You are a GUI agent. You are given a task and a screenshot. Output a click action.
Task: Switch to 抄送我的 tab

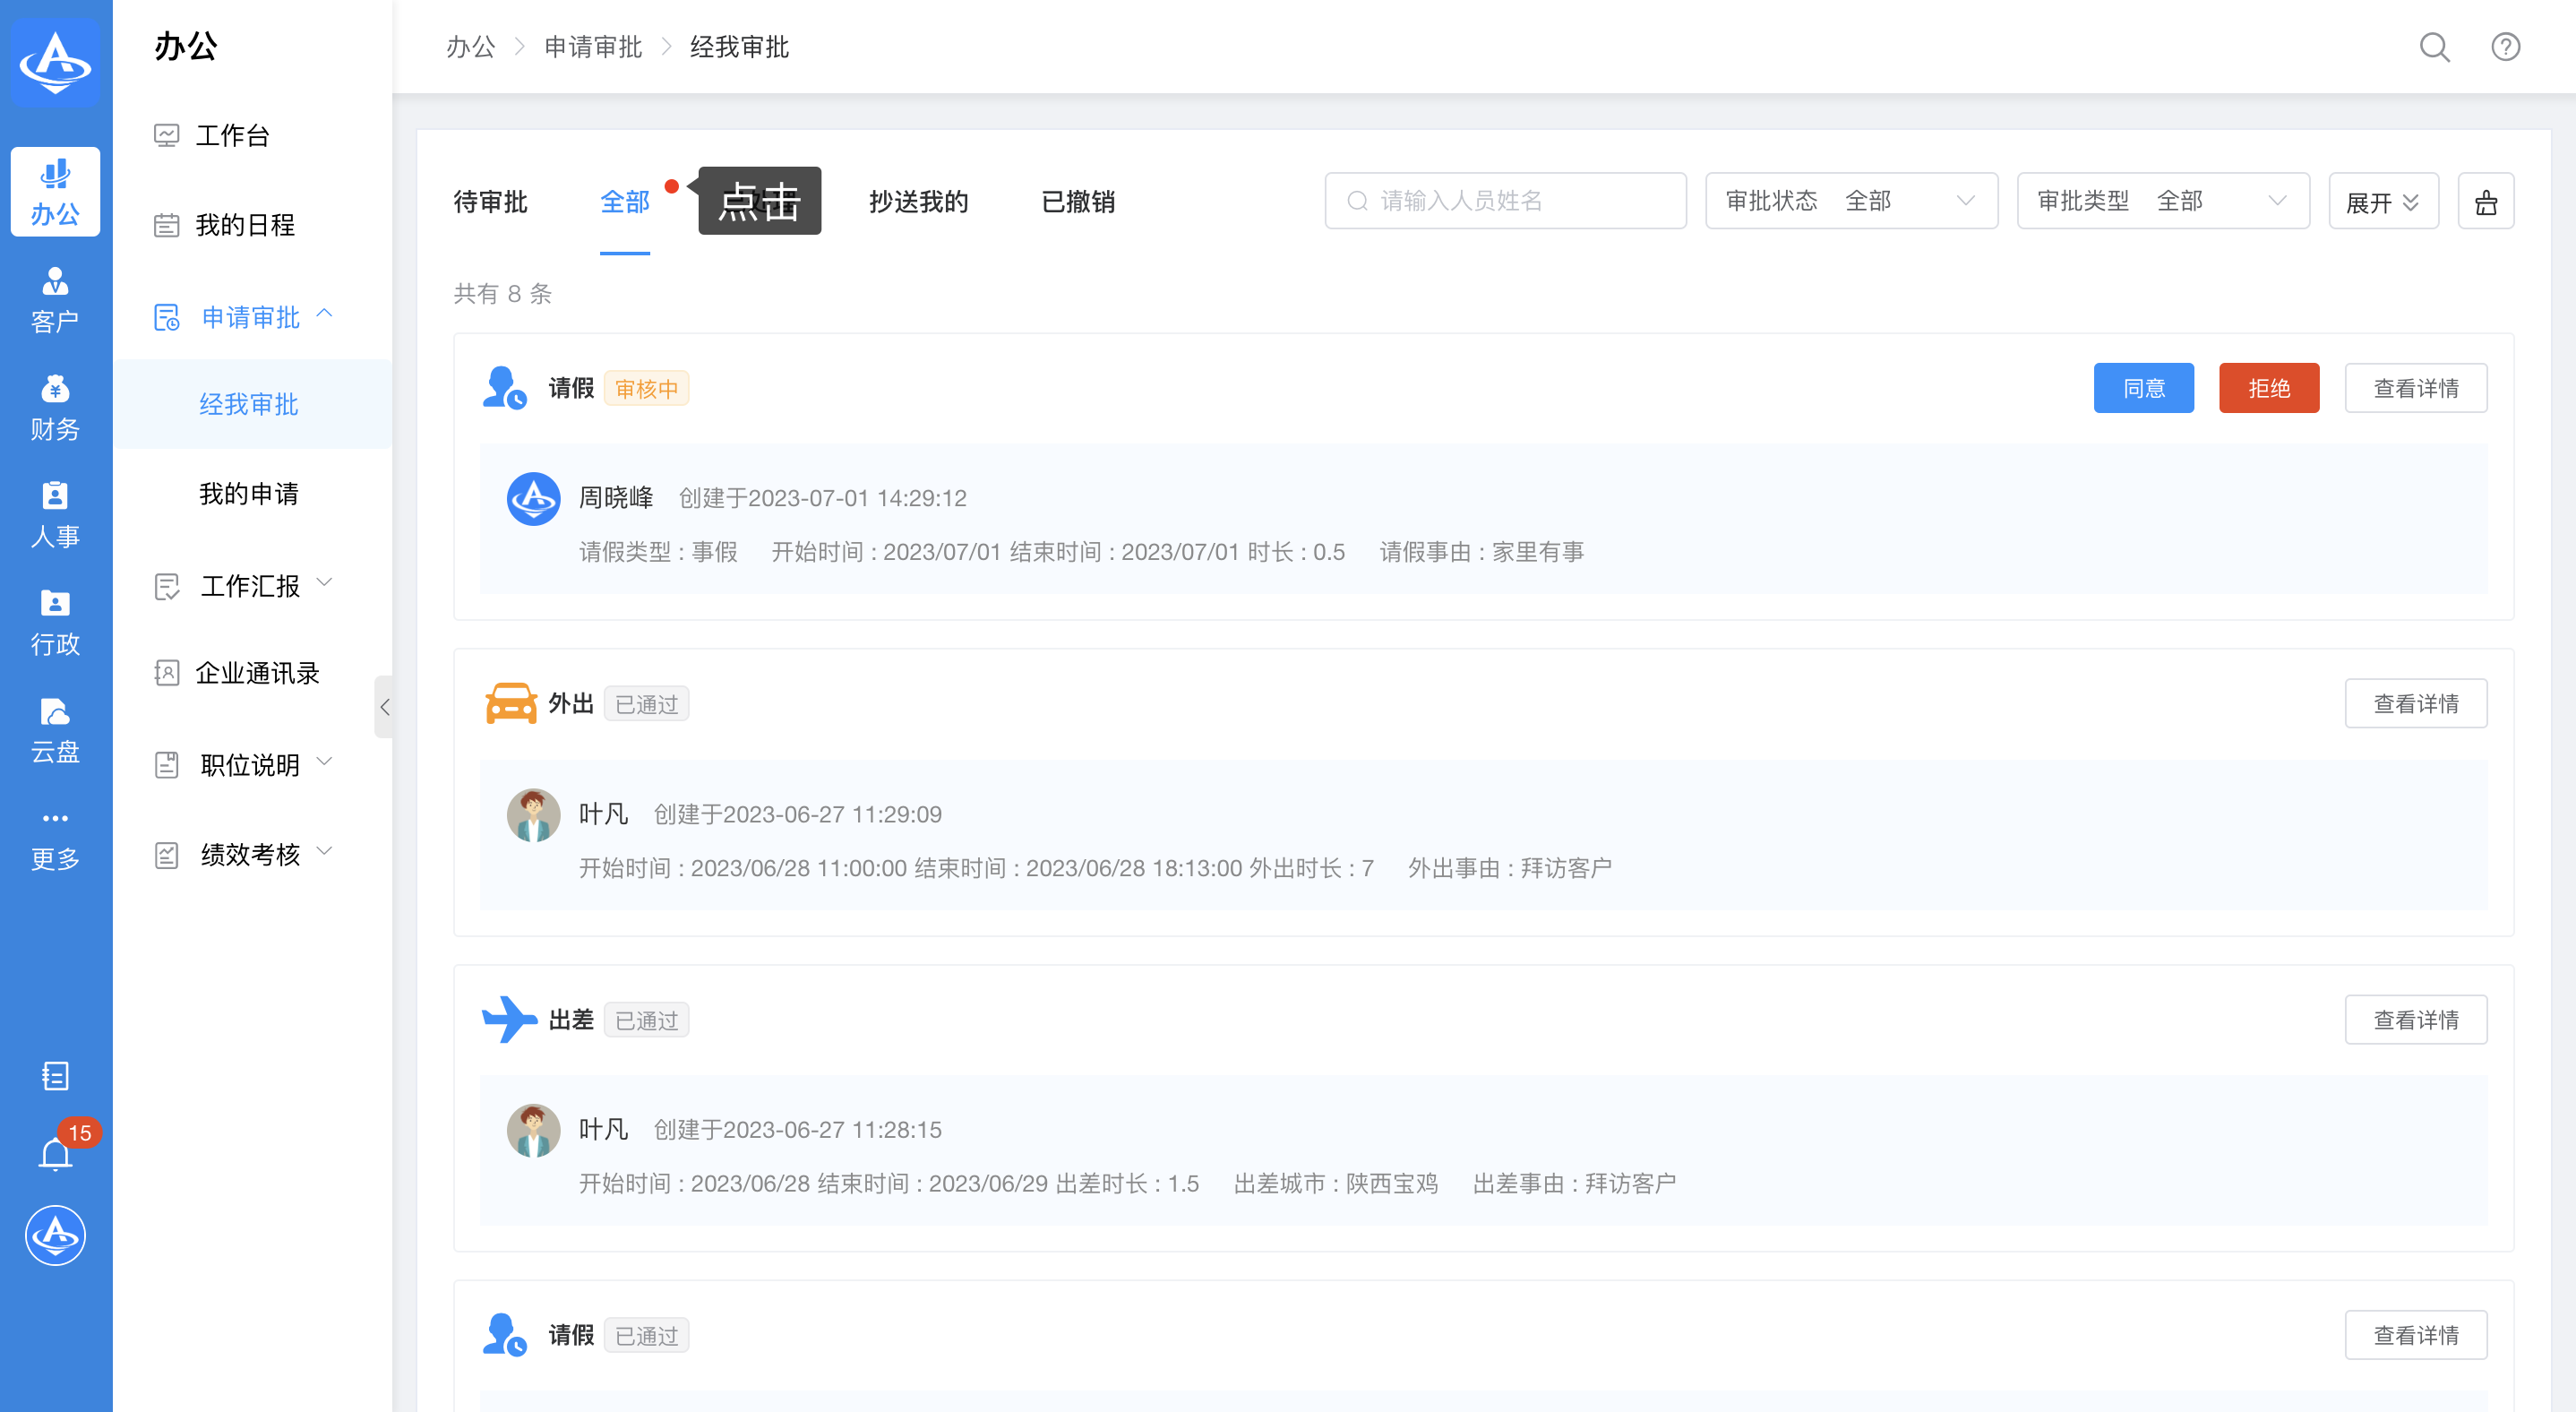(x=918, y=202)
